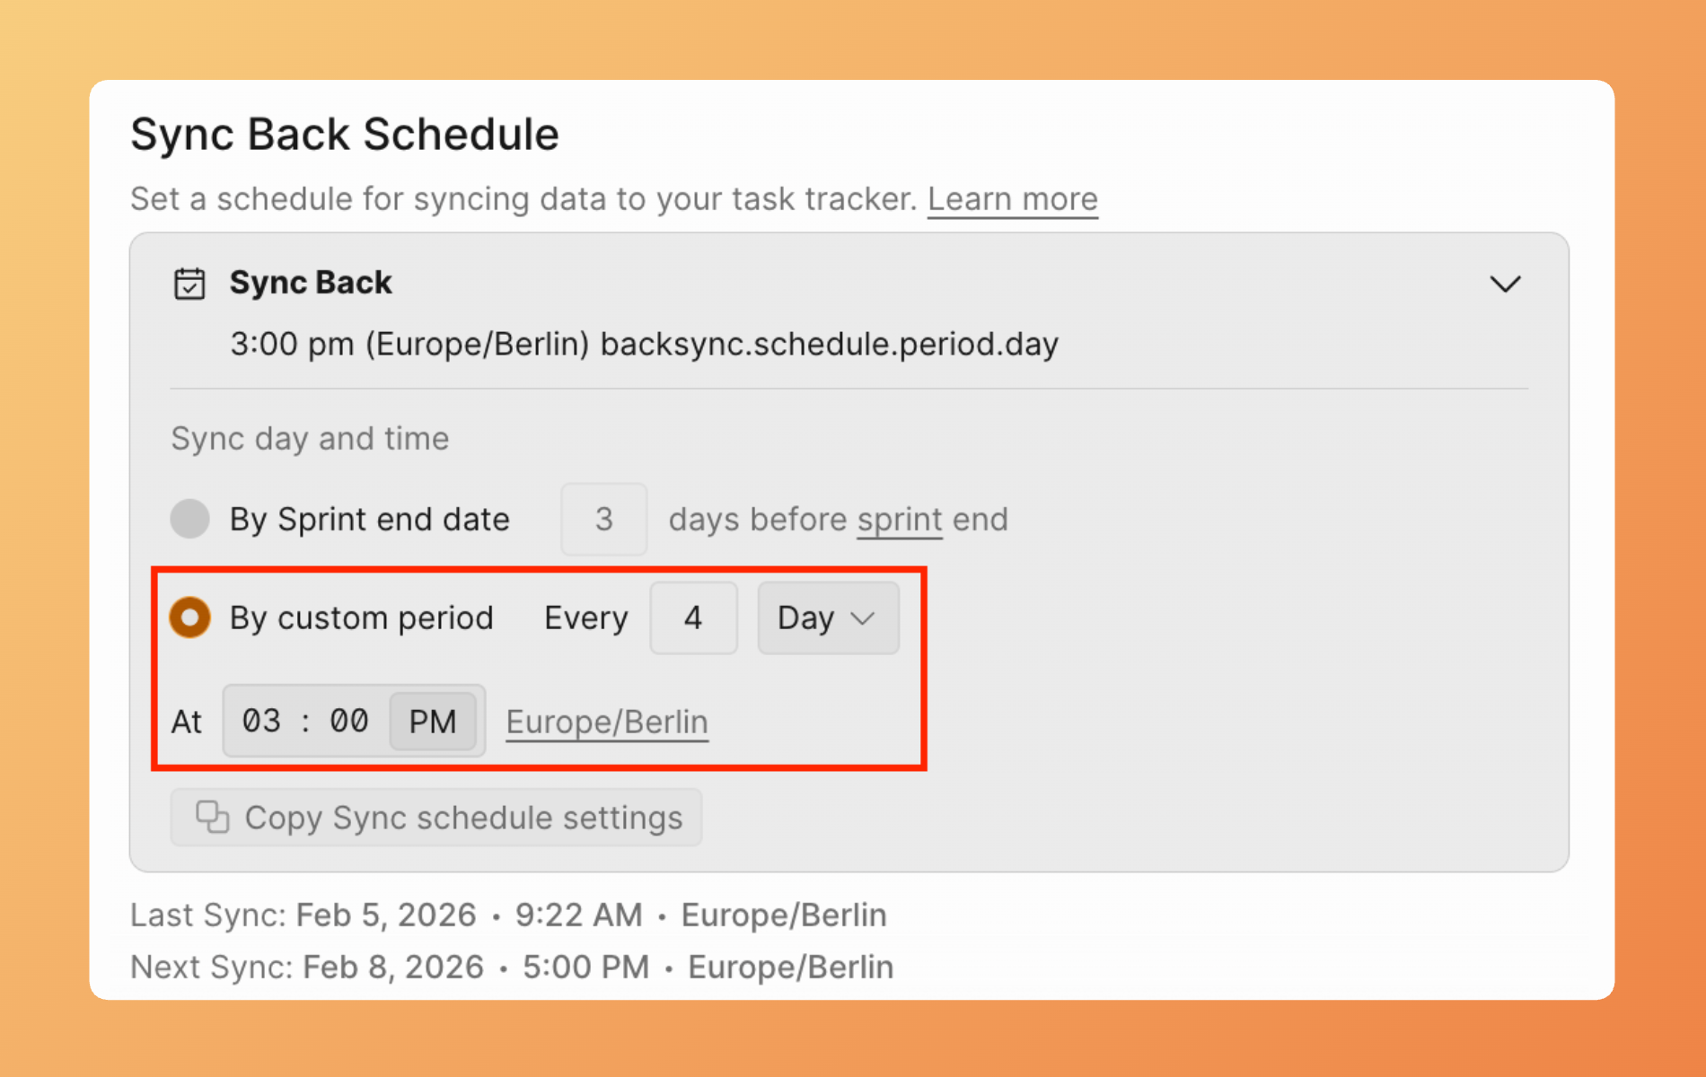Open the Europe/Berlin timezone link
1706x1077 pixels.
(x=607, y=722)
